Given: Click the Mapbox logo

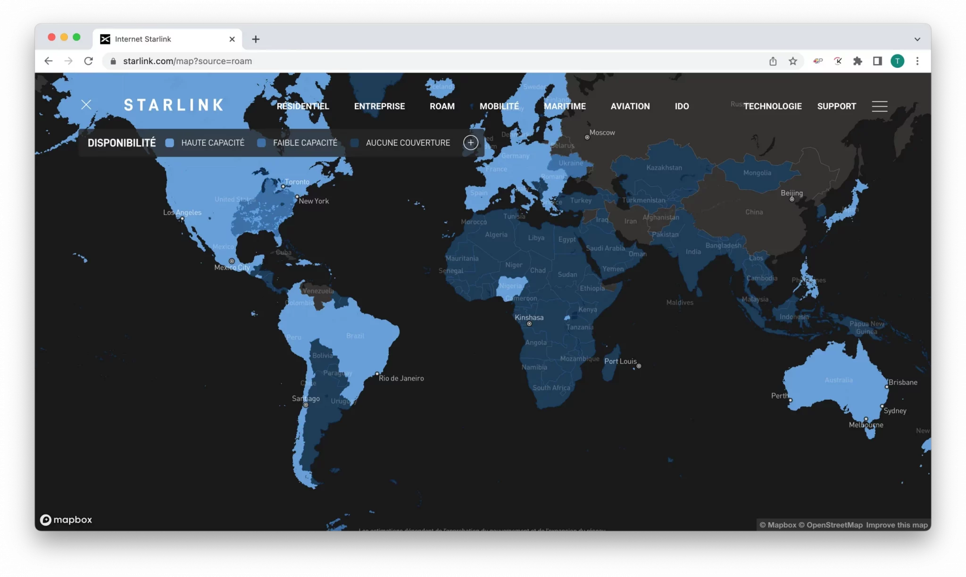Looking at the screenshot, I should point(66,519).
